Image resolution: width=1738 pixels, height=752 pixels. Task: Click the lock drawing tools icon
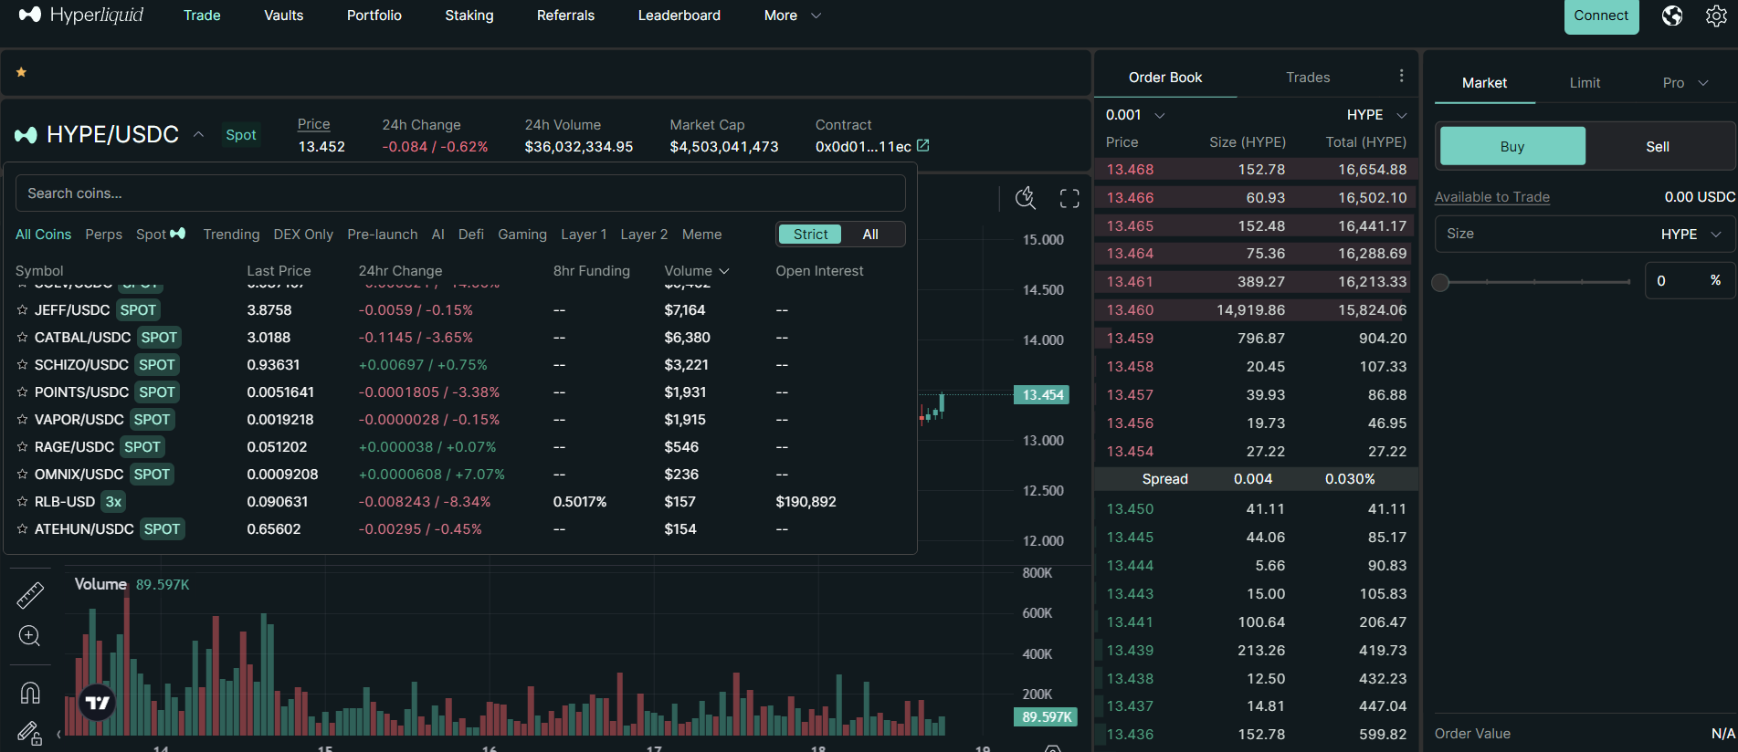point(29,734)
